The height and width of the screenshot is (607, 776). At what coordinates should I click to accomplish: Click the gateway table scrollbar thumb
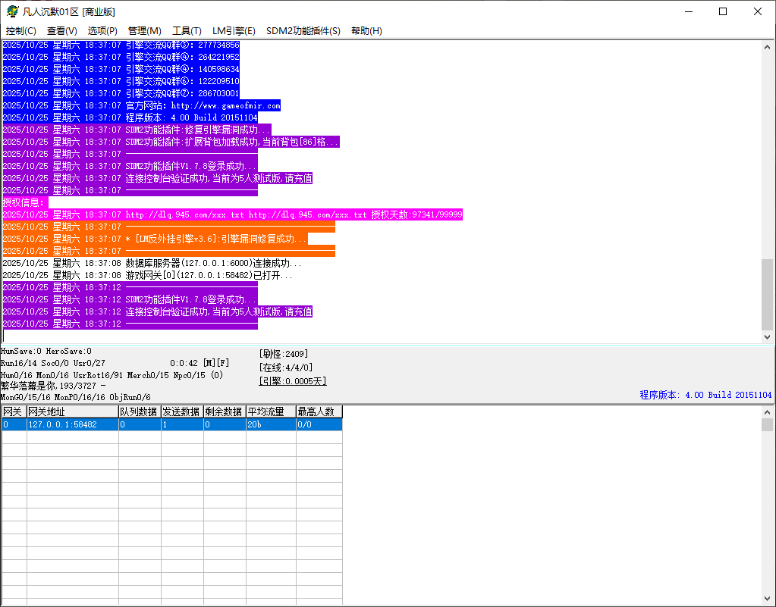tap(768, 424)
